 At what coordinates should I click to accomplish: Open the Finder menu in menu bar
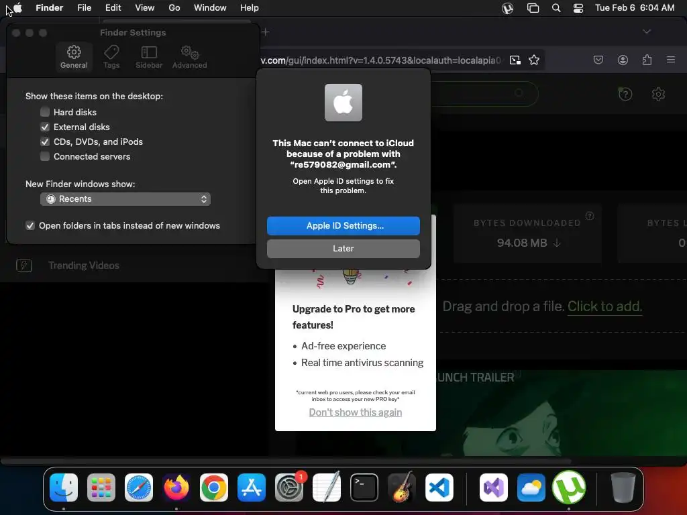pyautogui.click(x=50, y=8)
